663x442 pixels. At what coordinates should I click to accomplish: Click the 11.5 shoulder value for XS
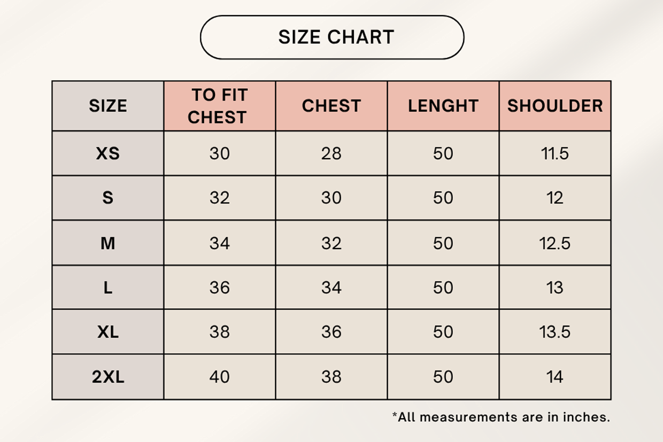coord(555,154)
